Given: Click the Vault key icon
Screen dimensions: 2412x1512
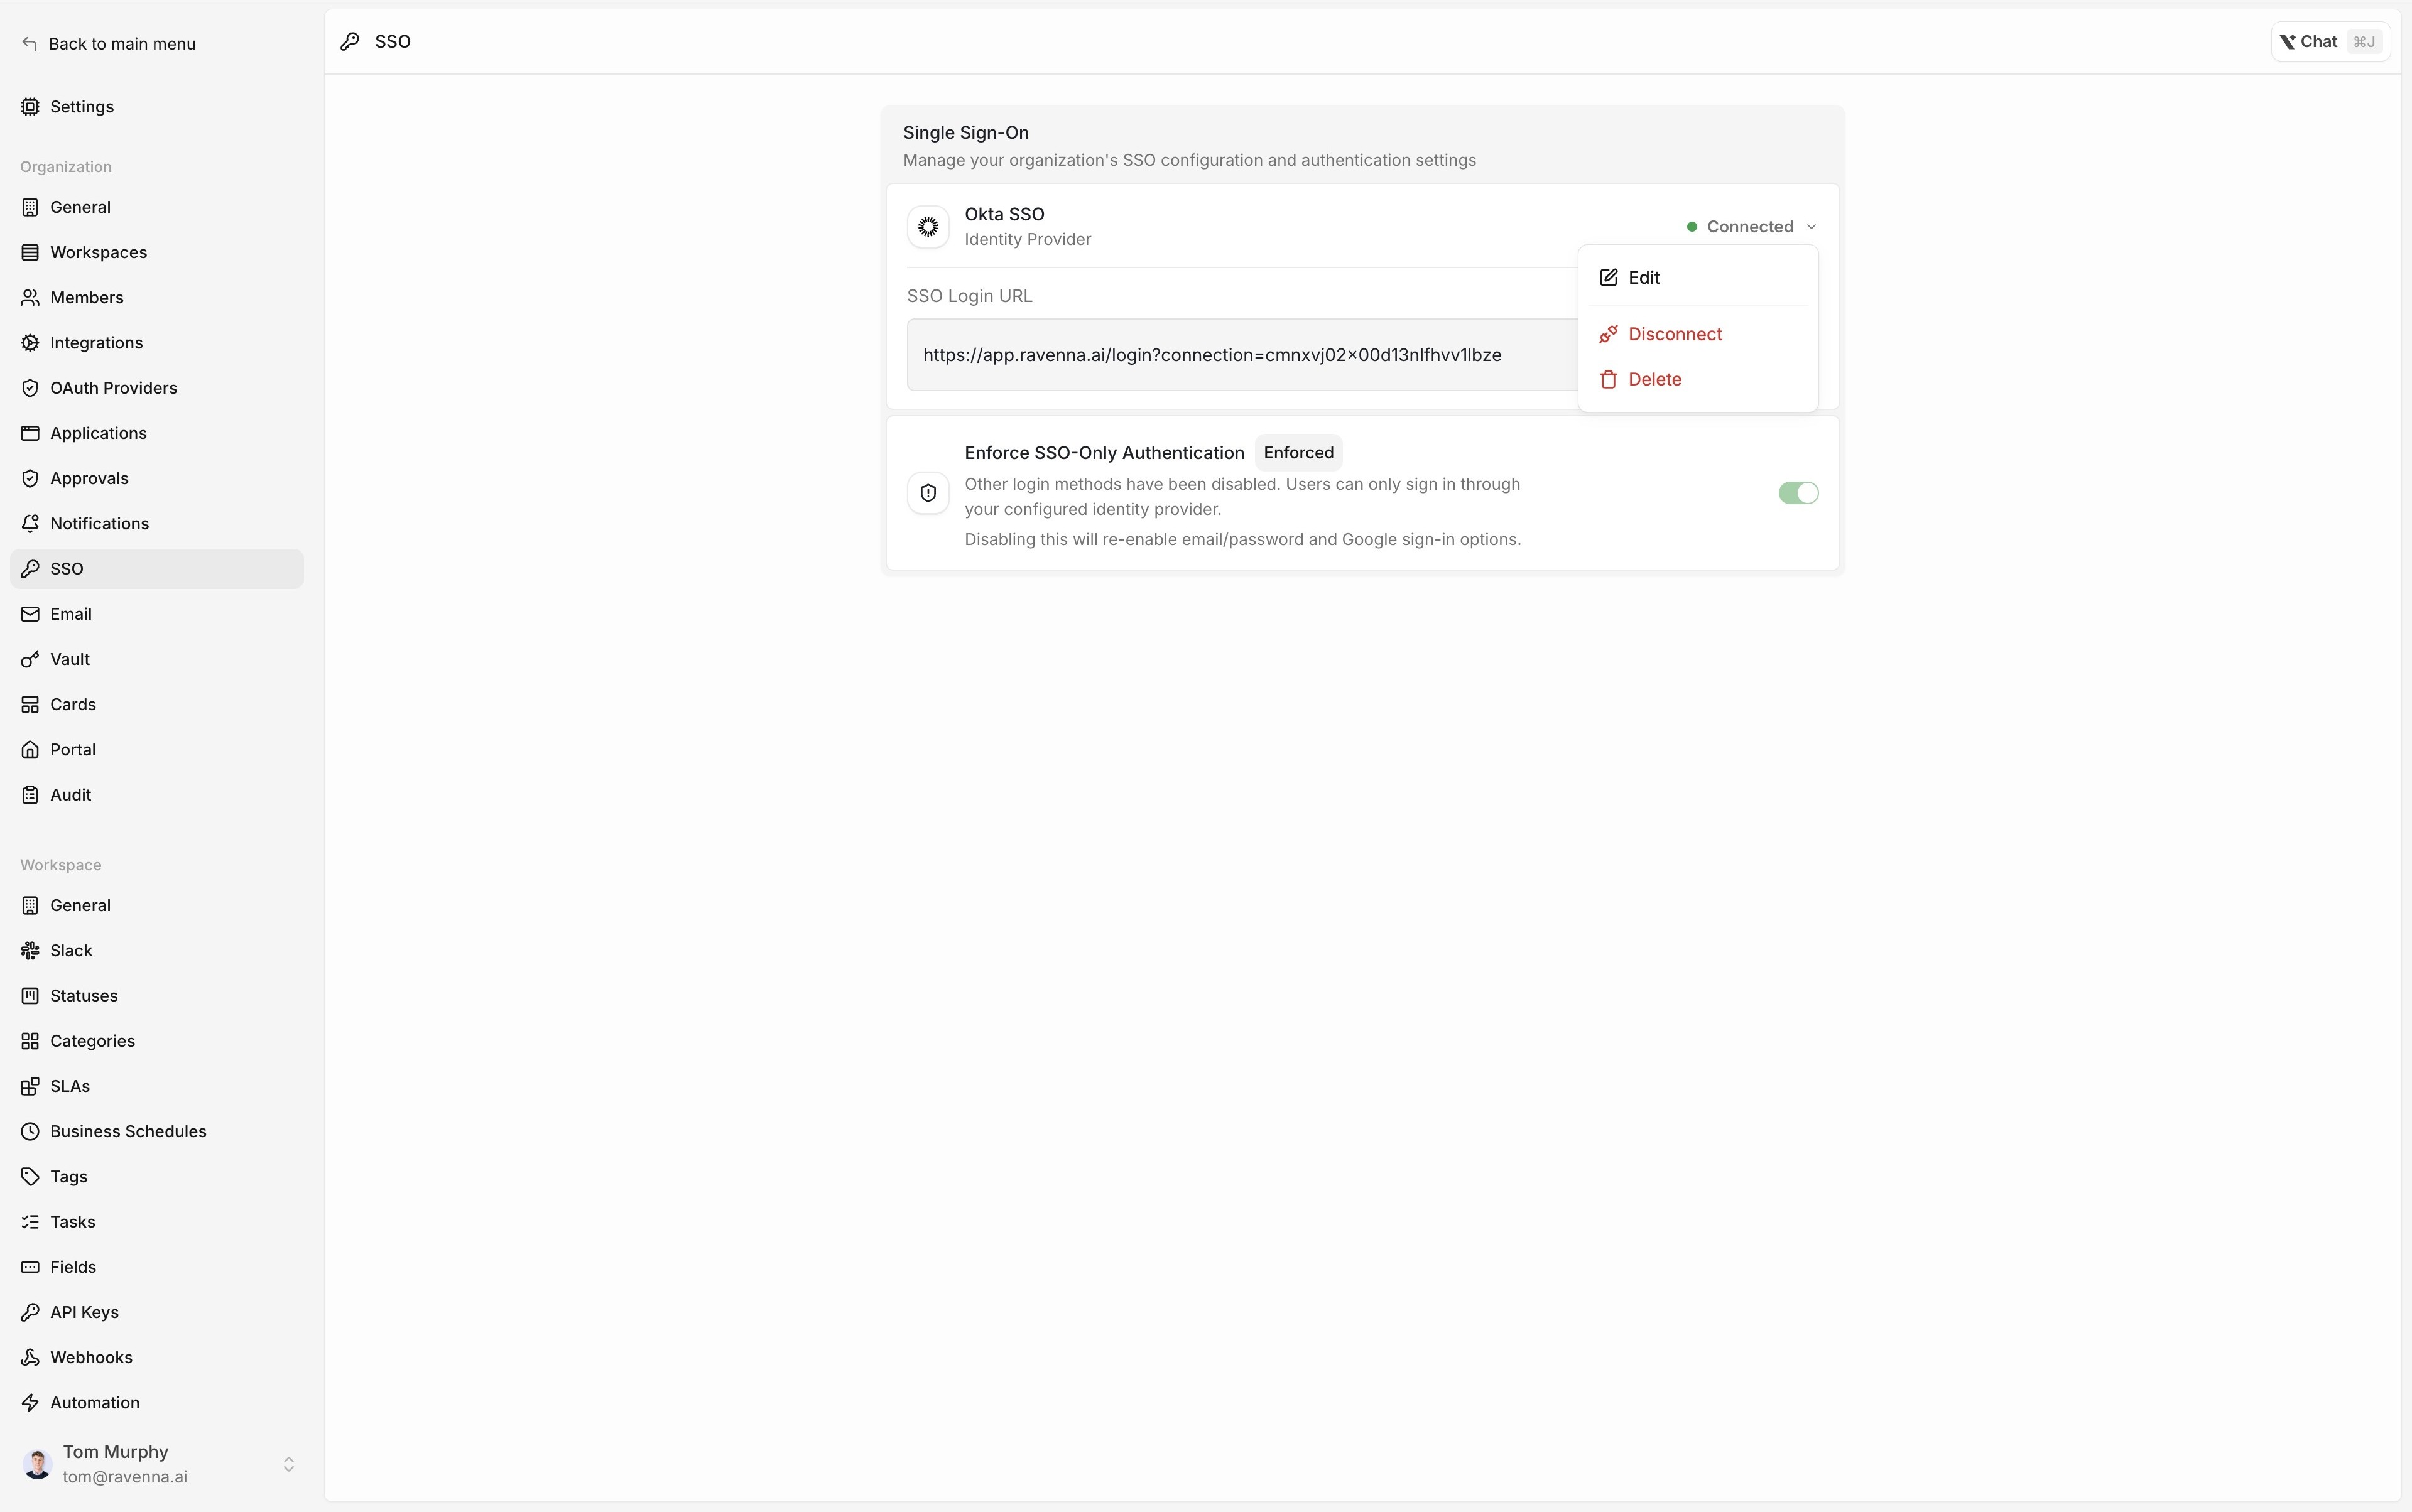Looking at the screenshot, I should tap(30, 659).
